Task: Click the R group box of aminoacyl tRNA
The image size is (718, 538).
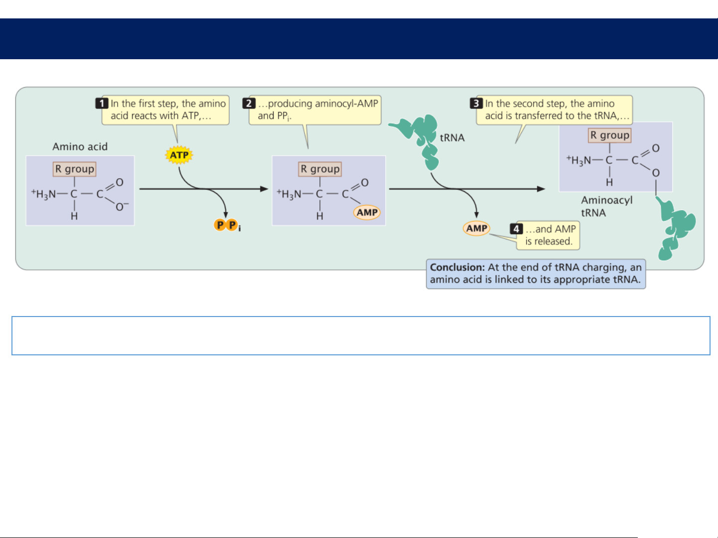Action: click(609, 135)
